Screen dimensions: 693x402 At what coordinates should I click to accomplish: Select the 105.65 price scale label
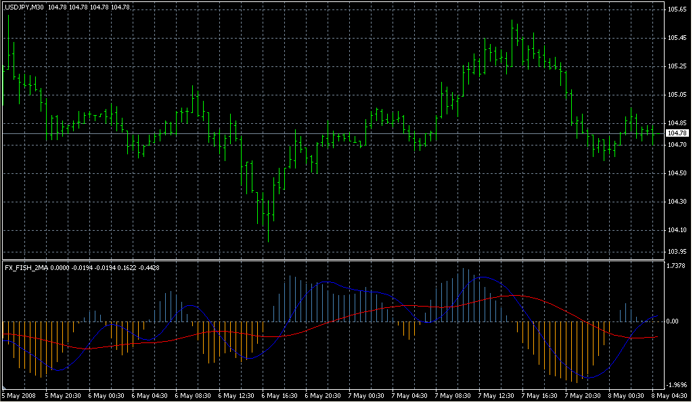coord(677,9)
